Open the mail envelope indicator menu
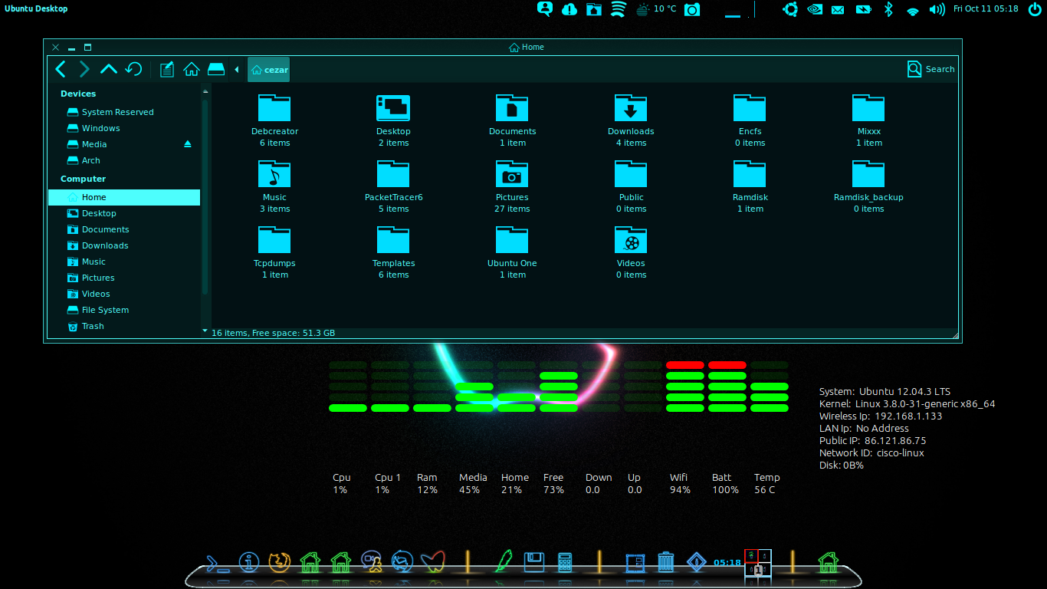 click(x=838, y=9)
